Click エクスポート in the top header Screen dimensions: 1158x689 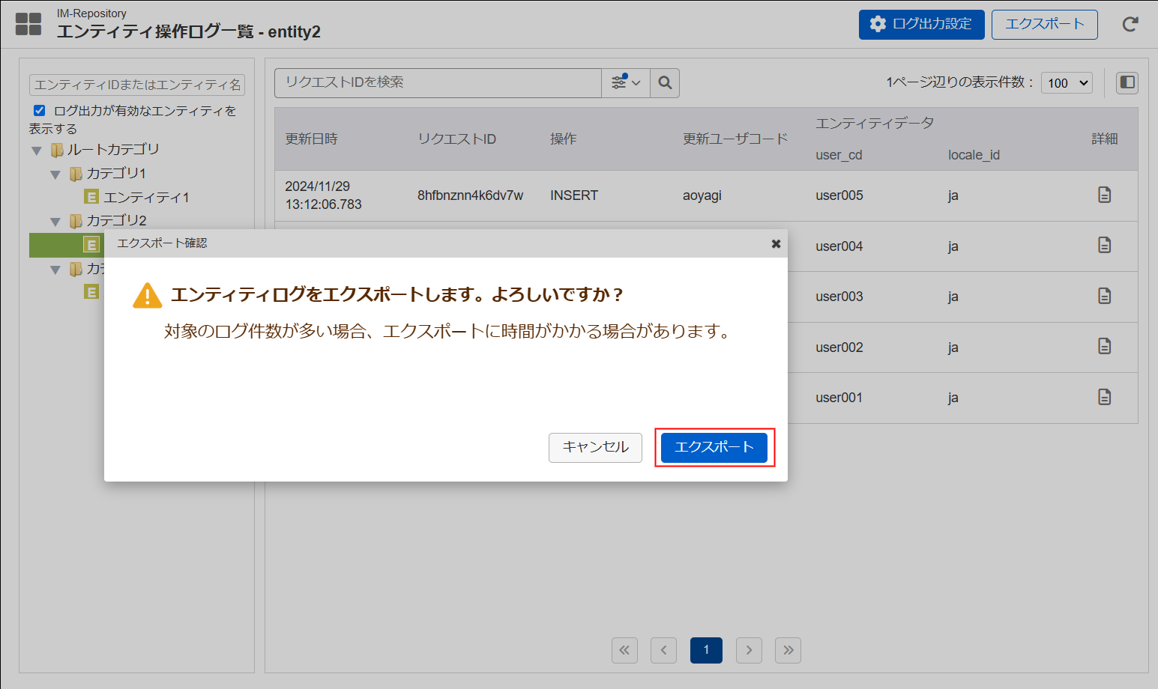1044,24
